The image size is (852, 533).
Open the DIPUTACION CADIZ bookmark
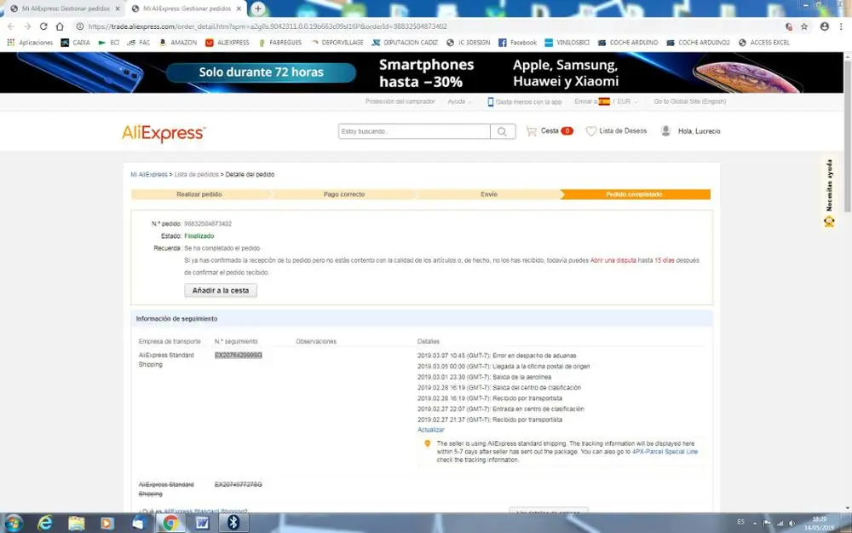[x=405, y=43]
